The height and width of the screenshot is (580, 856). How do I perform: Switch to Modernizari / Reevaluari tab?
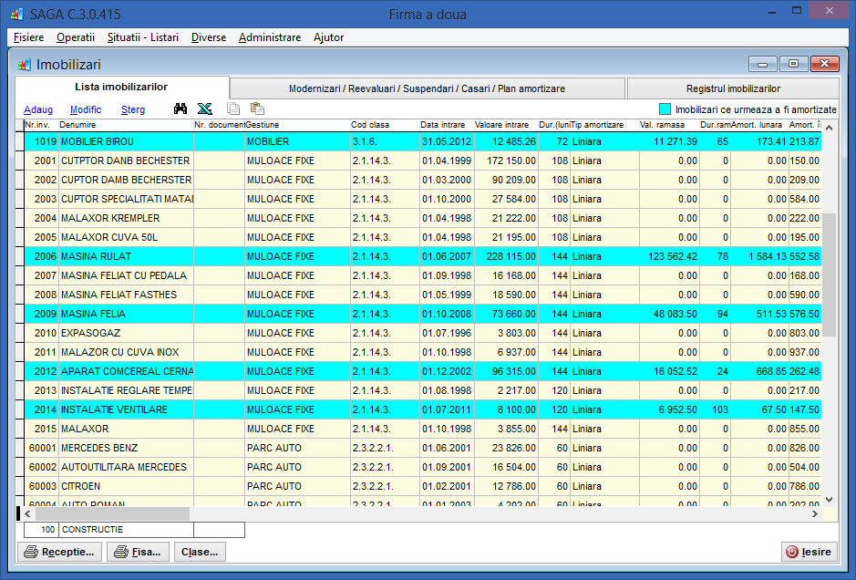point(427,88)
